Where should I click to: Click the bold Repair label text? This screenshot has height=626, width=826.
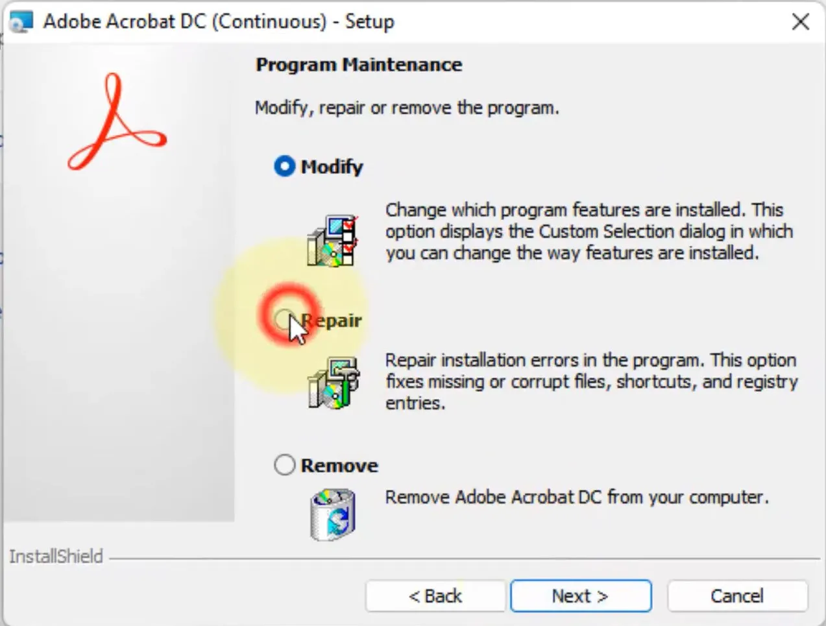pos(332,320)
